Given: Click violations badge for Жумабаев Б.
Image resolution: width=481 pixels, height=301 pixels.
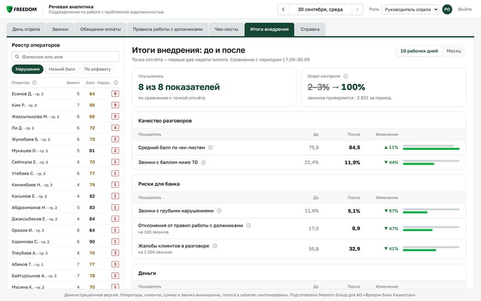Looking at the screenshot, I should click(115, 139).
